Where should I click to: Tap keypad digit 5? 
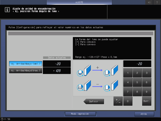click(x=137, y=82)
